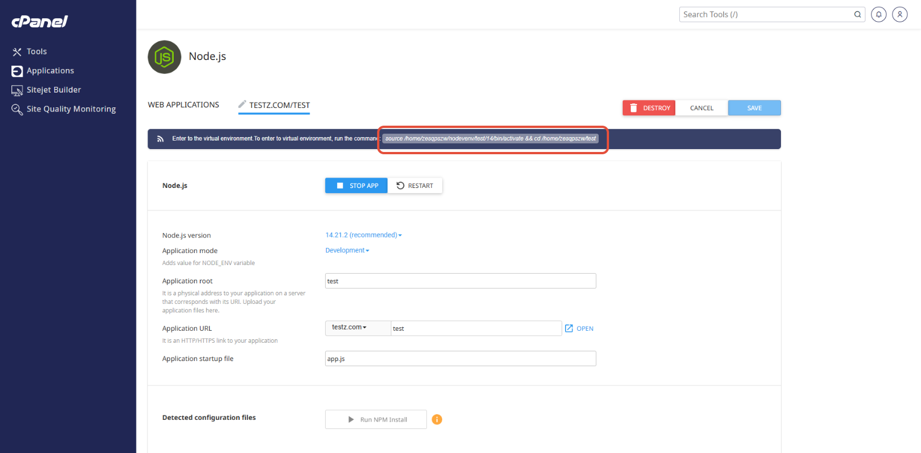Switch to the WEB APPLICATIONS tab
The width and height of the screenshot is (921, 453).
183,105
